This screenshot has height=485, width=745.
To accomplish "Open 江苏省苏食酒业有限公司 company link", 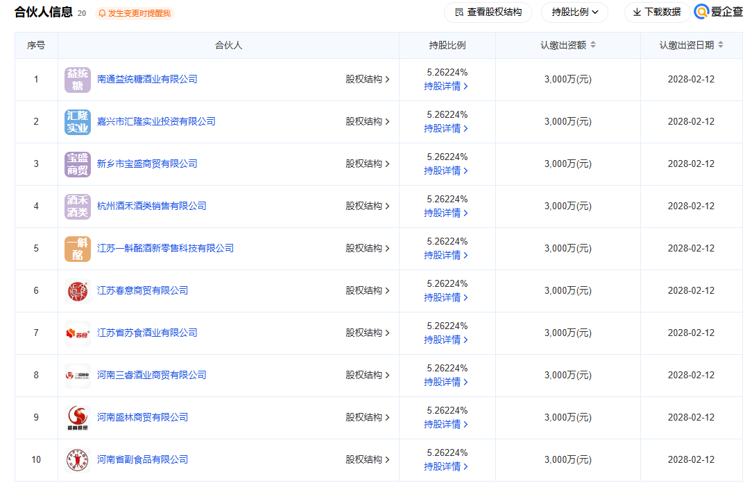I will 147,333.
